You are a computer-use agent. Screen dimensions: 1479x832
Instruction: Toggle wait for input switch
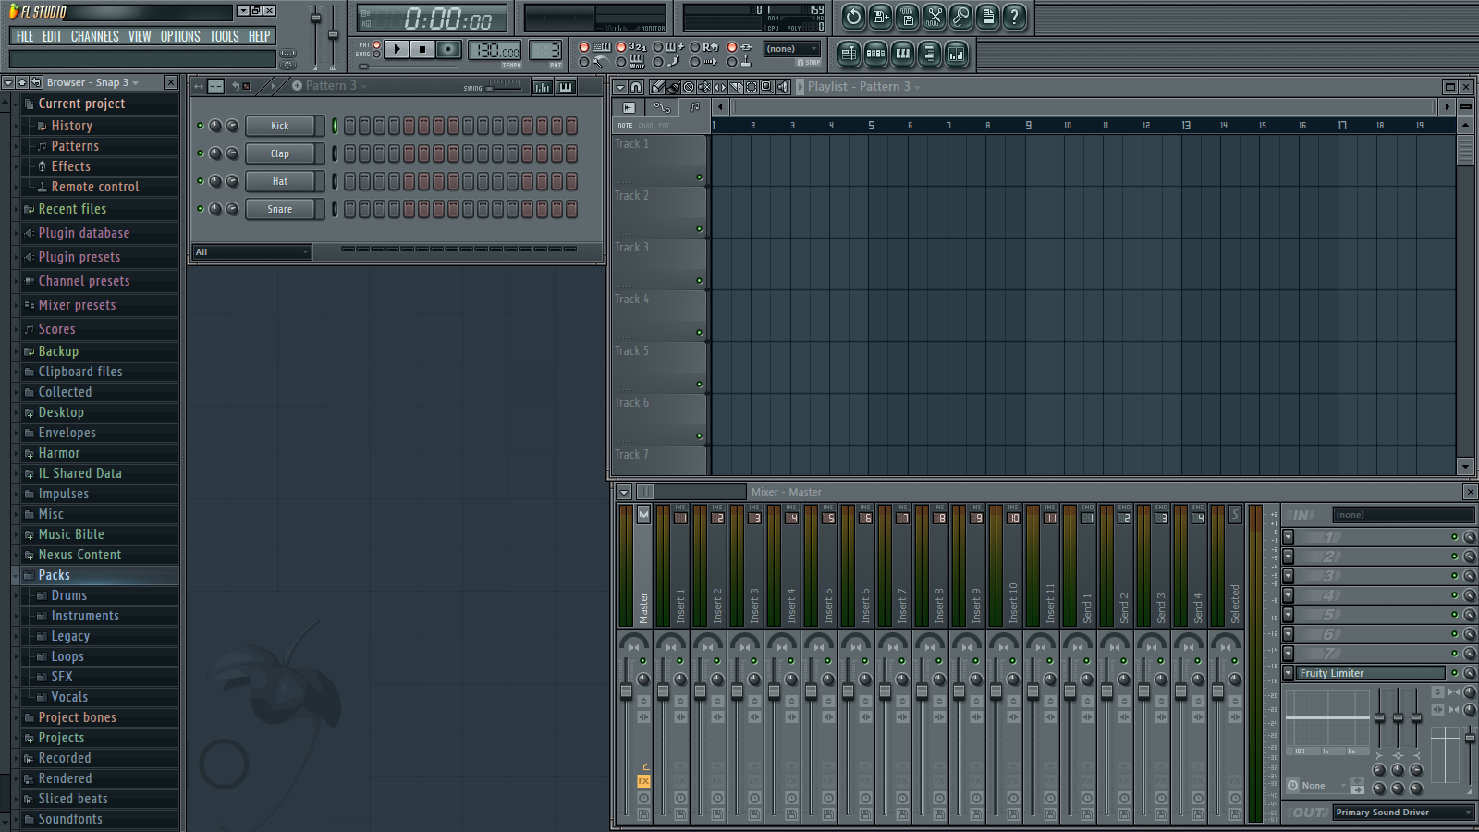pos(620,62)
